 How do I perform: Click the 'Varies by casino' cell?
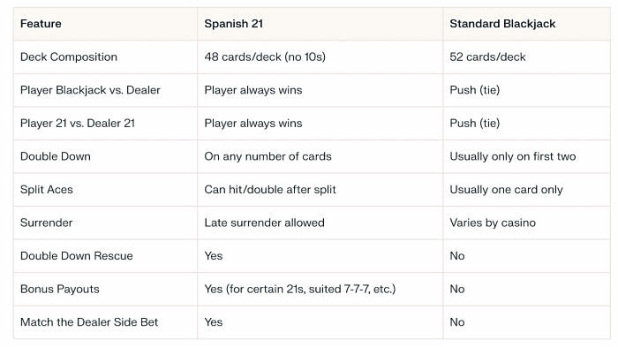tap(493, 223)
